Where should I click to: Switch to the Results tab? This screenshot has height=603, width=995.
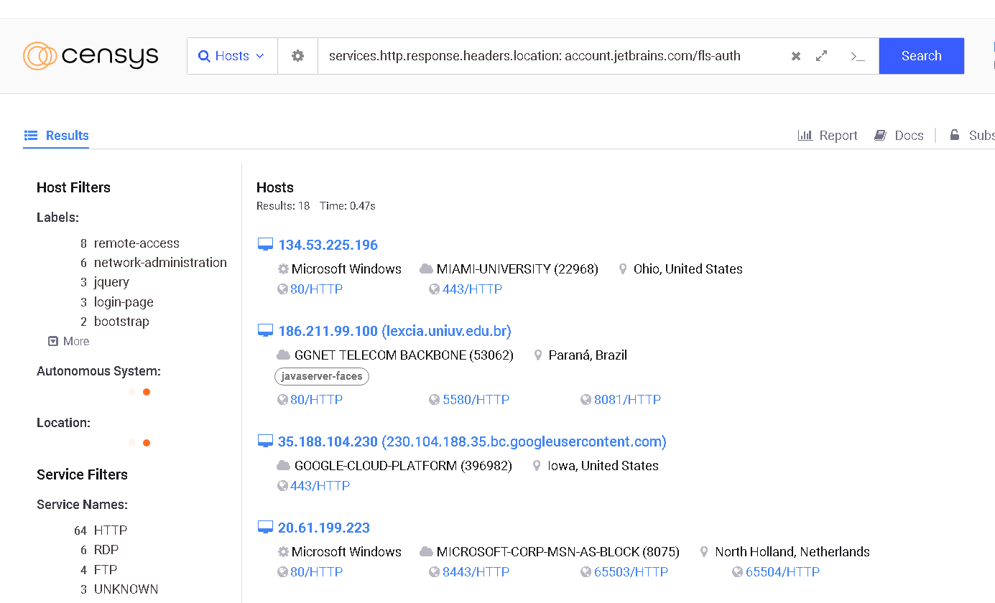click(x=56, y=135)
